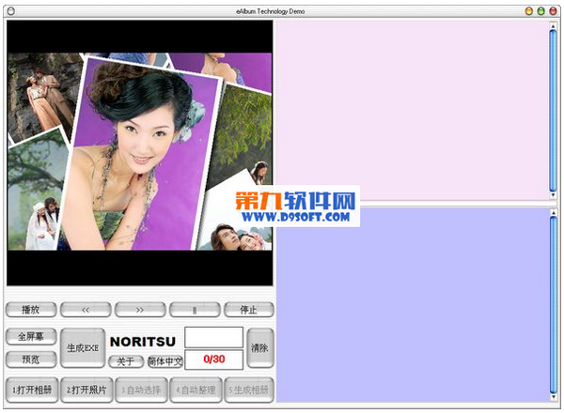Click the album preview image
This screenshot has width=564, height=413.
point(139,150)
